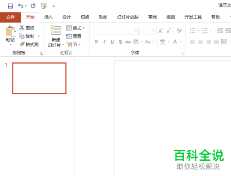The height and width of the screenshot is (176, 231).
Task: Toggle Italic formatting
Action: [x=104, y=42]
